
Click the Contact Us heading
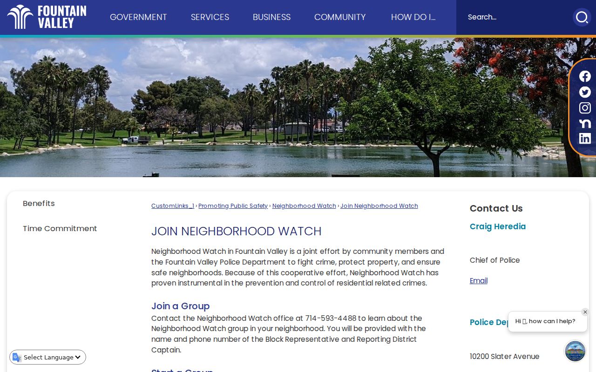(x=496, y=208)
